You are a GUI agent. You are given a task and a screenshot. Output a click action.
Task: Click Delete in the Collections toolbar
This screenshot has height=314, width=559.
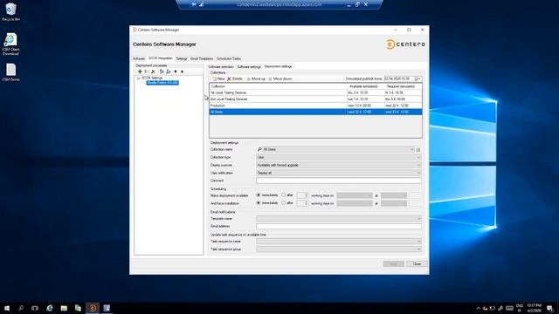point(235,78)
